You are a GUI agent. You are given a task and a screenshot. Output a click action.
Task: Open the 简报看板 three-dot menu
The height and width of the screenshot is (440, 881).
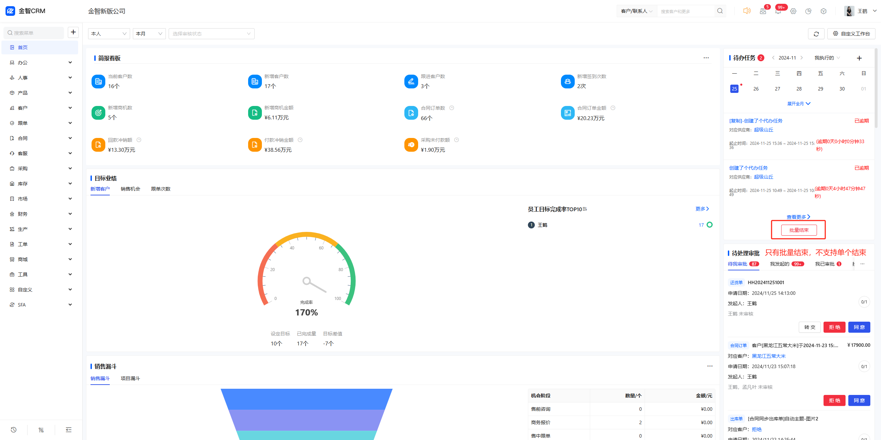(x=706, y=58)
